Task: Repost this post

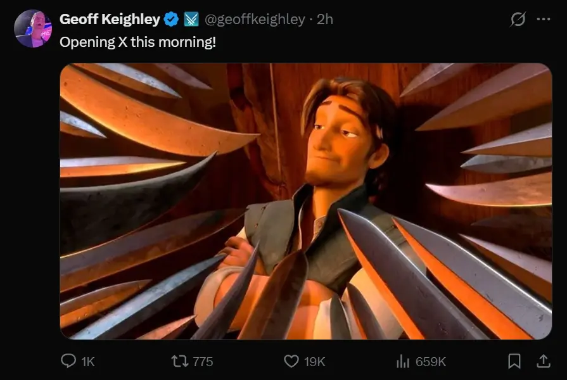Action: pyautogui.click(x=179, y=361)
